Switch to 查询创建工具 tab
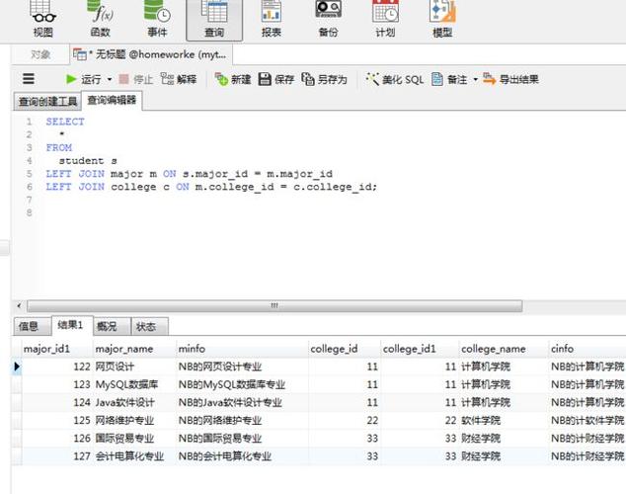This screenshot has width=626, height=494. click(x=47, y=102)
